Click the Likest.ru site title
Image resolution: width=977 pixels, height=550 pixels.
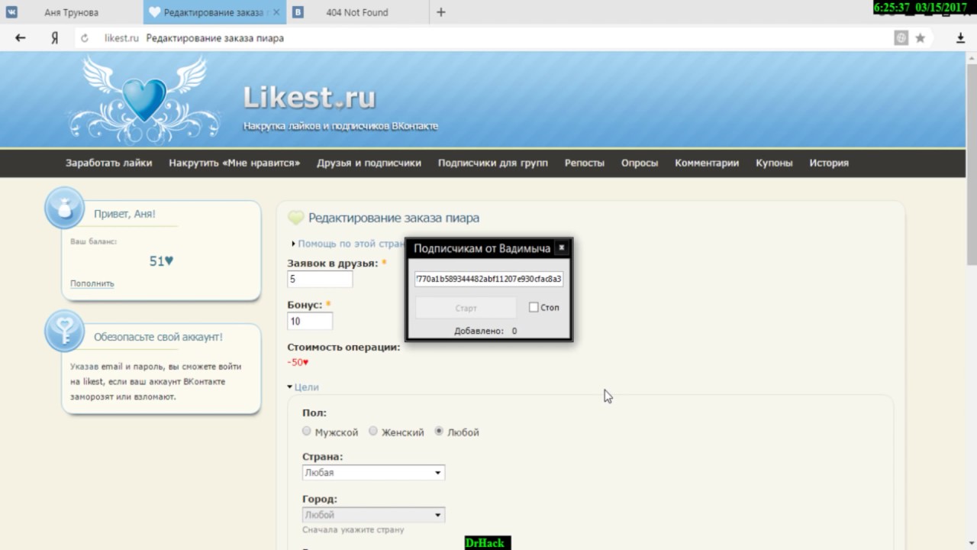309,98
